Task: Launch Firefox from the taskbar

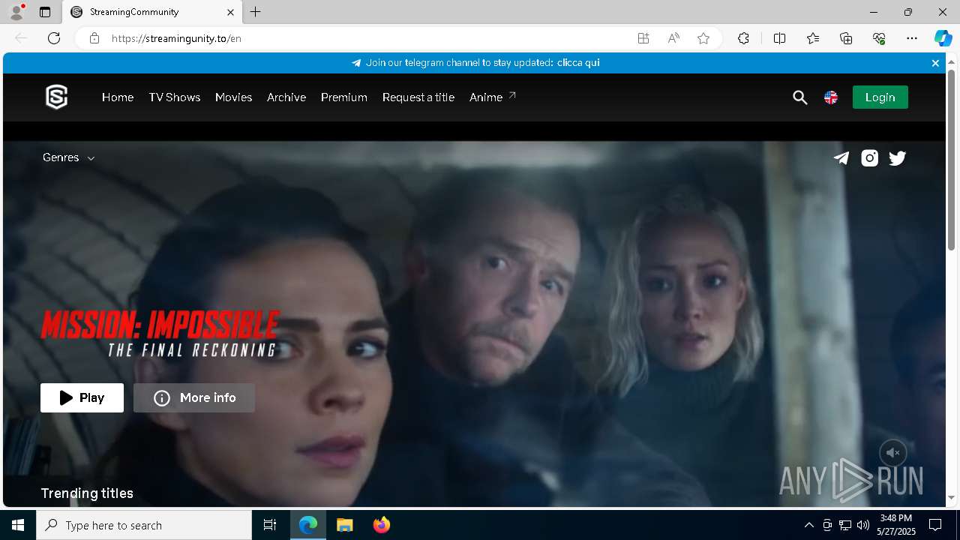Action: pos(381,525)
